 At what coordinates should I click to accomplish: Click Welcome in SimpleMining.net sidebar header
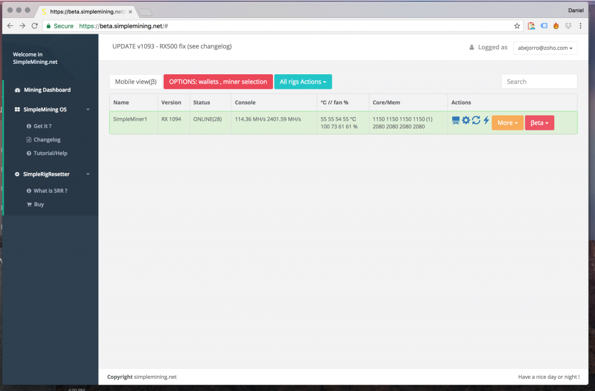(35, 58)
